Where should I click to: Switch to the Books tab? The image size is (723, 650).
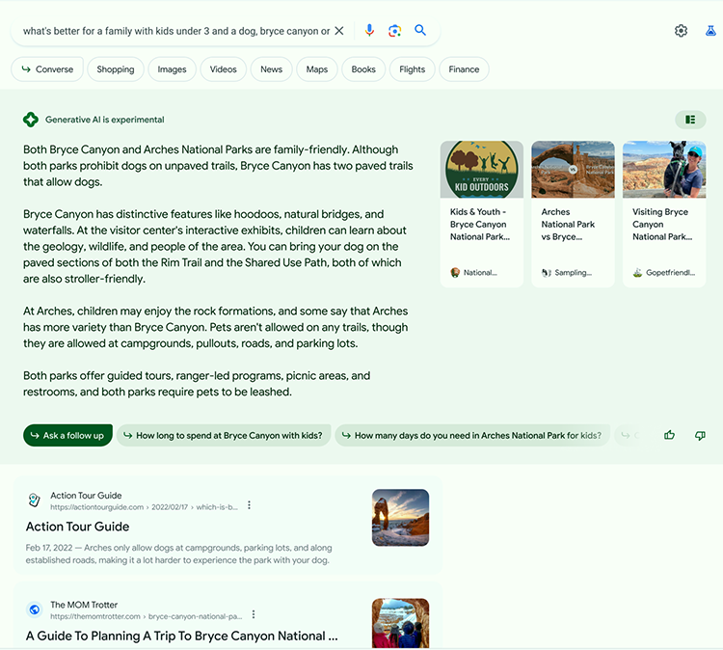coord(363,69)
